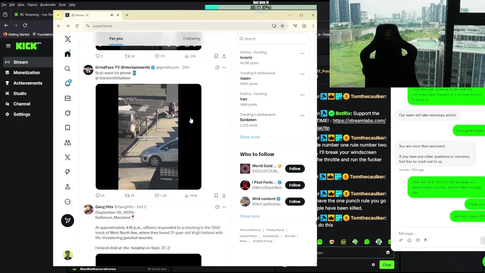The image size is (485, 273).
Task: Share the GrindFace TV post
Action: point(224,196)
